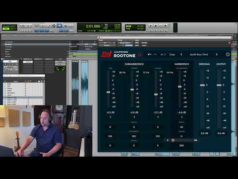The image size is (238, 179).
Task: Select the -6.0 dB gain value
Action: click(x=134, y=112)
